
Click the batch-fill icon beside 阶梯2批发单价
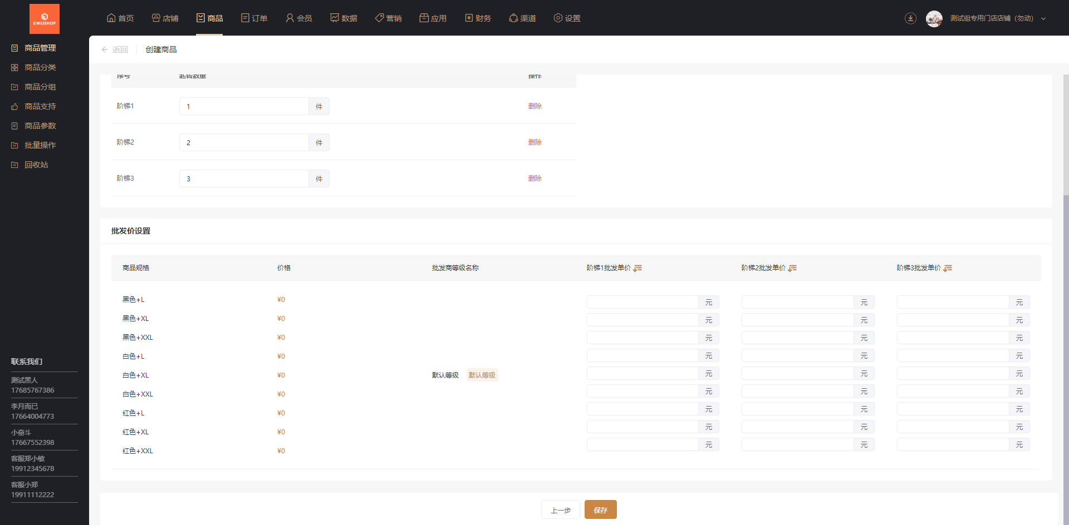(792, 268)
